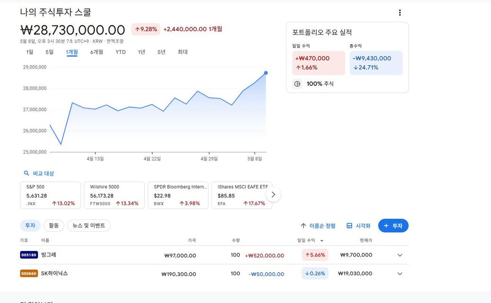This screenshot has height=303, width=491.
Task: Click the chart's latest data point dot
Action: coord(266,73)
